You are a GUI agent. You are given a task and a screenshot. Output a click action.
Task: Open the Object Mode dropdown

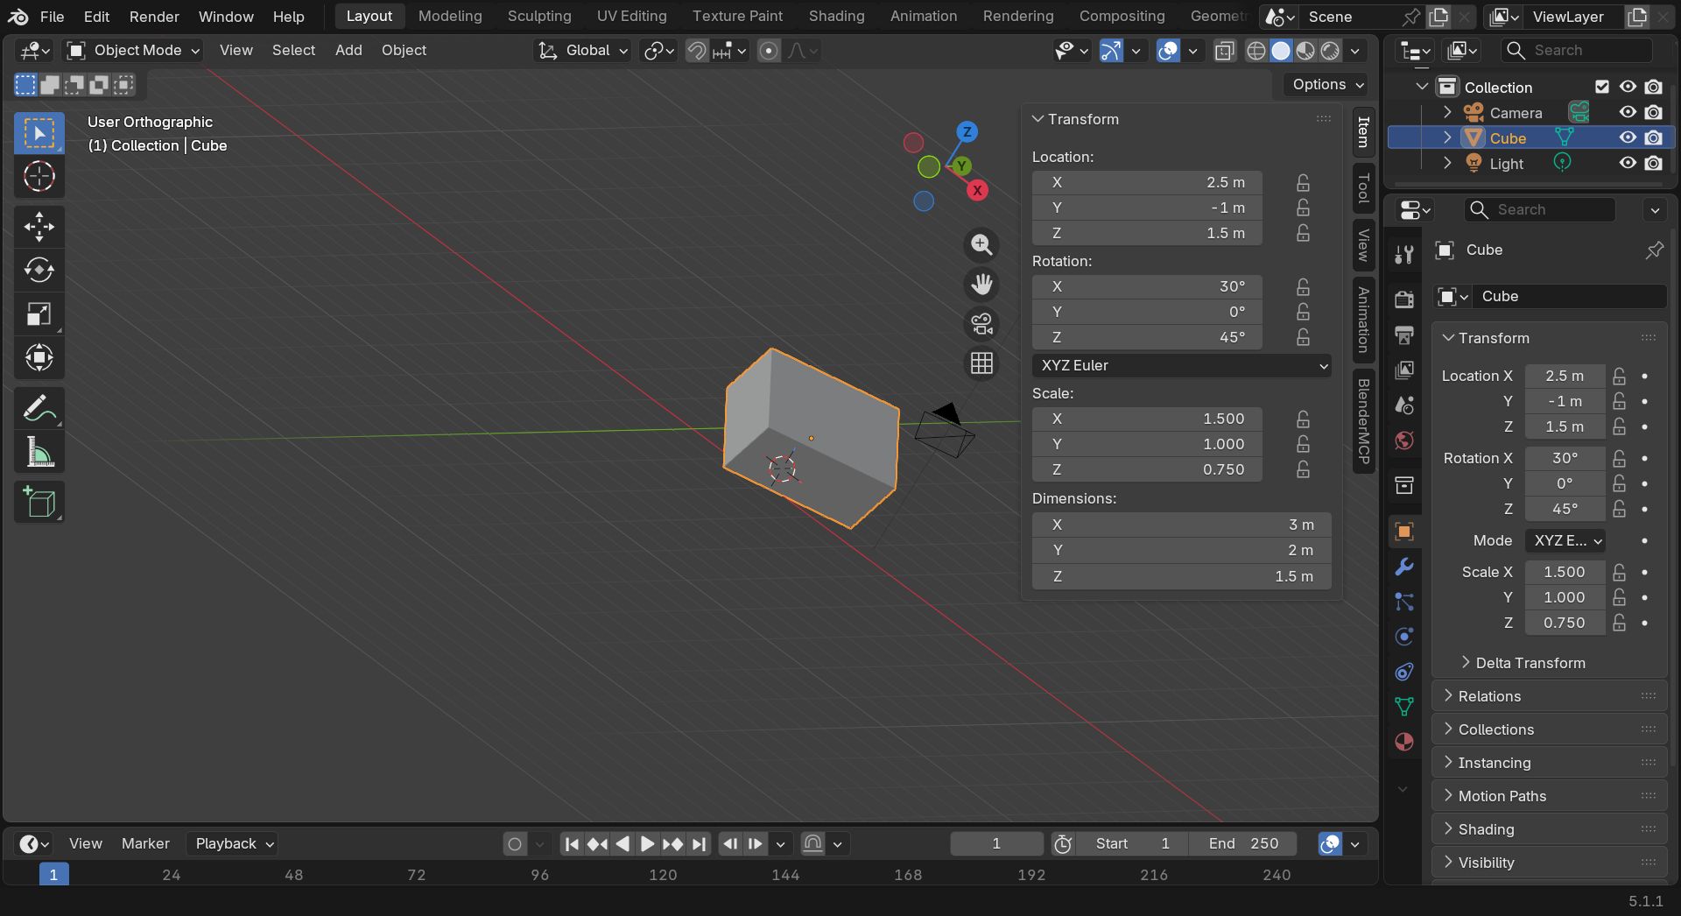click(134, 51)
